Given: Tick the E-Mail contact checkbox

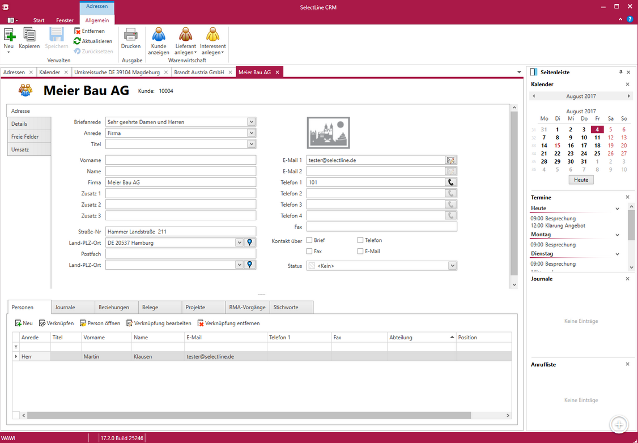Looking at the screenshot, I should (x=360, y=251).
